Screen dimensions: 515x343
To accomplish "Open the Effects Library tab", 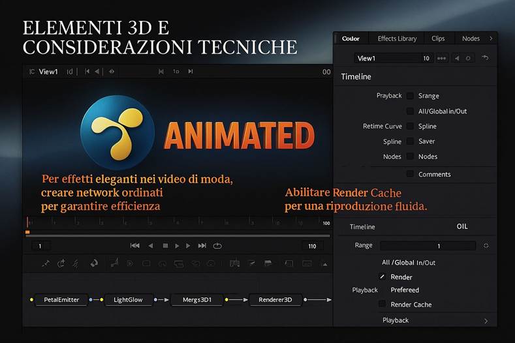I will coord(397,38).
